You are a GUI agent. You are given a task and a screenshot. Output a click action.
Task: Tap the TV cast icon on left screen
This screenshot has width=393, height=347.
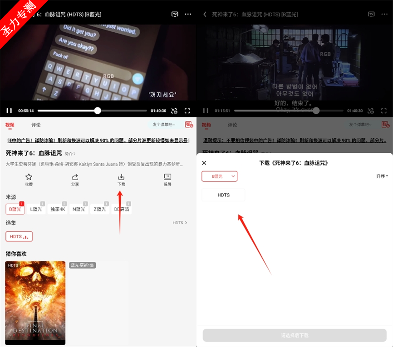[x=175, y=14]
